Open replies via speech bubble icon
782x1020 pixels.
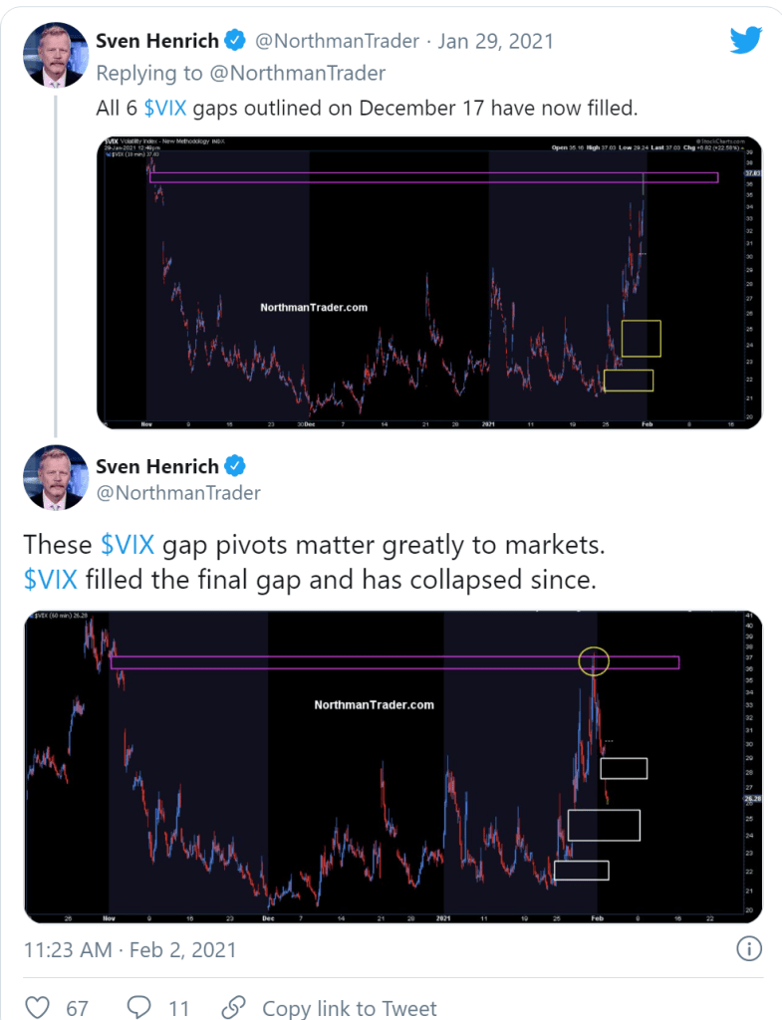point(140,1008)
